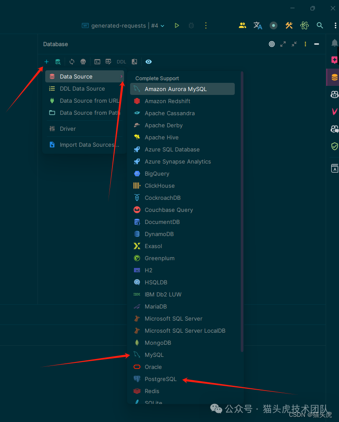This screenshot has width=339, height=422.
Task: Click the pink V sidebar icon
Action: [x=334, y=111]
